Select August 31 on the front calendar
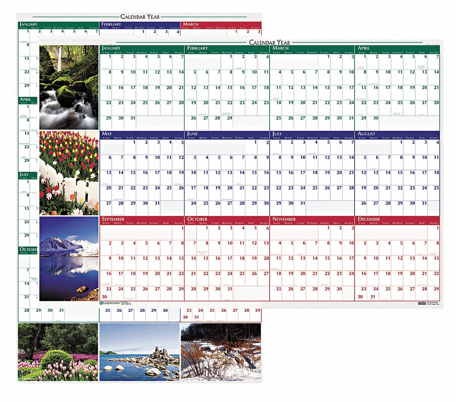This screenshot has width=456, height=402. (421, 208)
